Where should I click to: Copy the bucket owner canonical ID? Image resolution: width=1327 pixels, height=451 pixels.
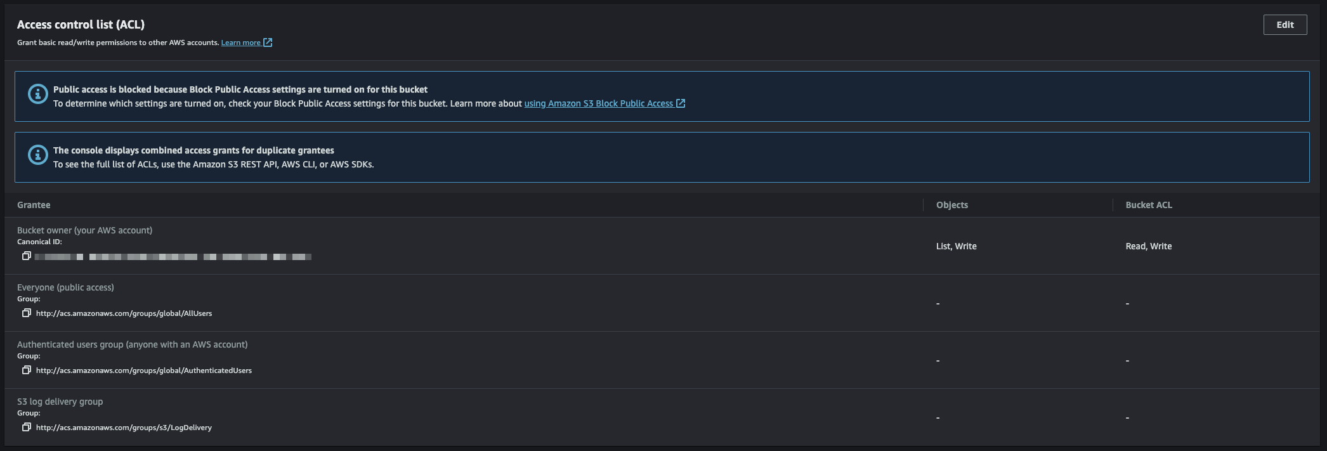tap(27, 256)
